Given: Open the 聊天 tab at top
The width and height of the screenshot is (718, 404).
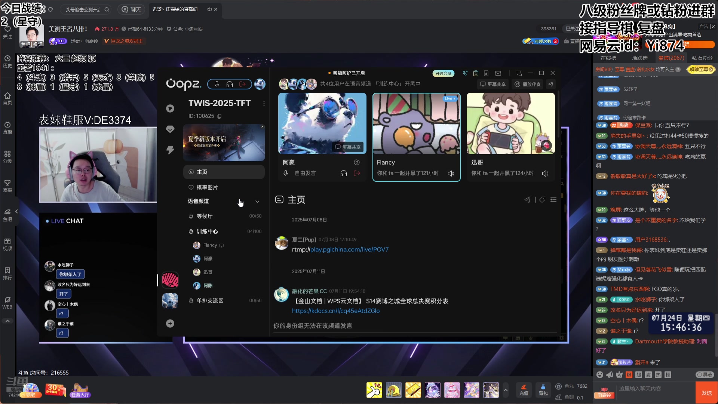Looking at the screenshot, I should (132, 9).
